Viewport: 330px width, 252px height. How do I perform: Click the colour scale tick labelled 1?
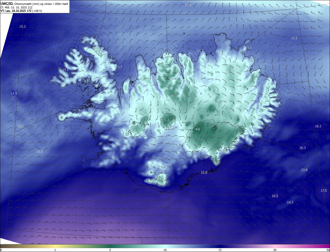pyautogui.click(x=55, y=250)
